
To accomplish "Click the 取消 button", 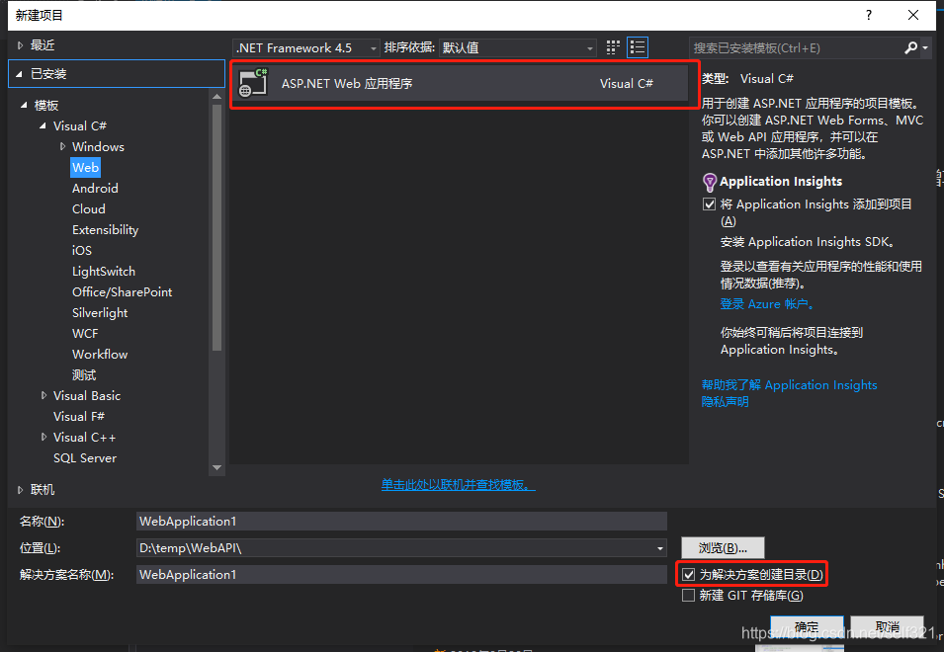I will pyautogui.click(x=888, y=626).
